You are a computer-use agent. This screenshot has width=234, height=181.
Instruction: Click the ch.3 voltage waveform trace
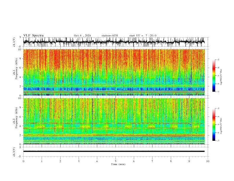[114, 151]
